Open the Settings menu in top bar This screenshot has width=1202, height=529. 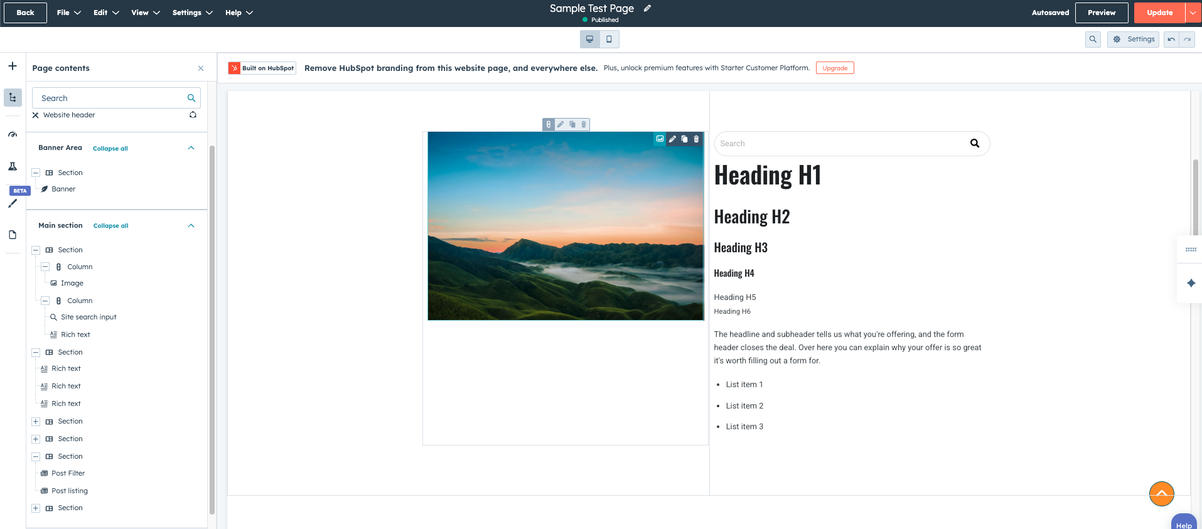point(192,13)
